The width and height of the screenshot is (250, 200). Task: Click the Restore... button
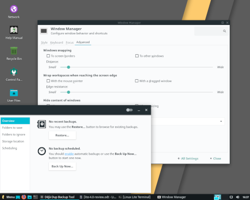[63, 135]
